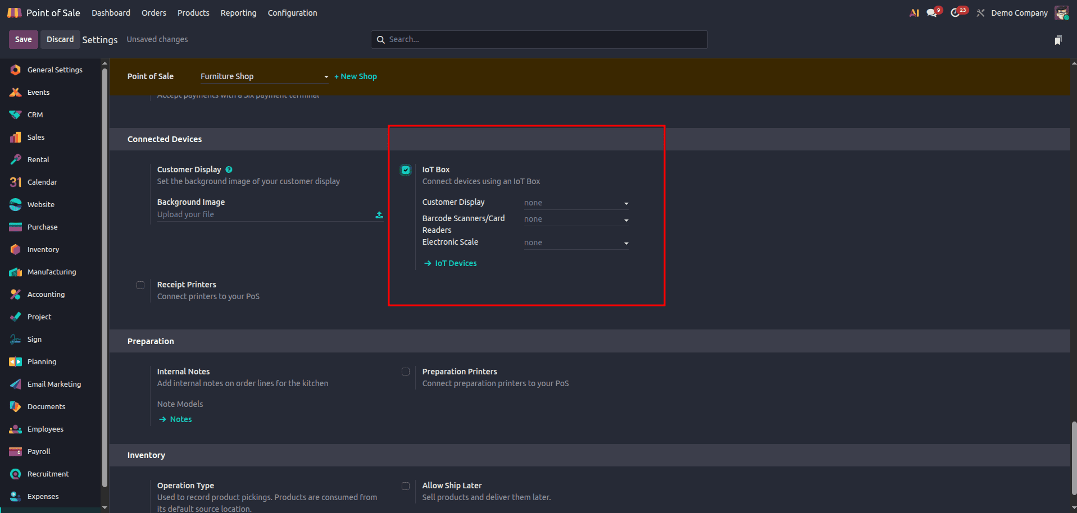Viewport: 1077px width, 513px height.
Task: Select the Calendar sidebar icon
Action: (16, 182)
